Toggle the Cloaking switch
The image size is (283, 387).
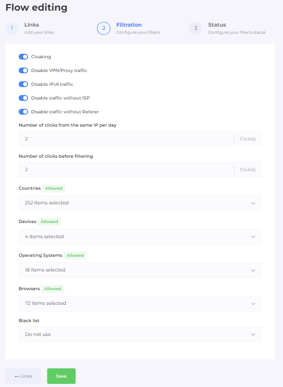coord(23,57)
